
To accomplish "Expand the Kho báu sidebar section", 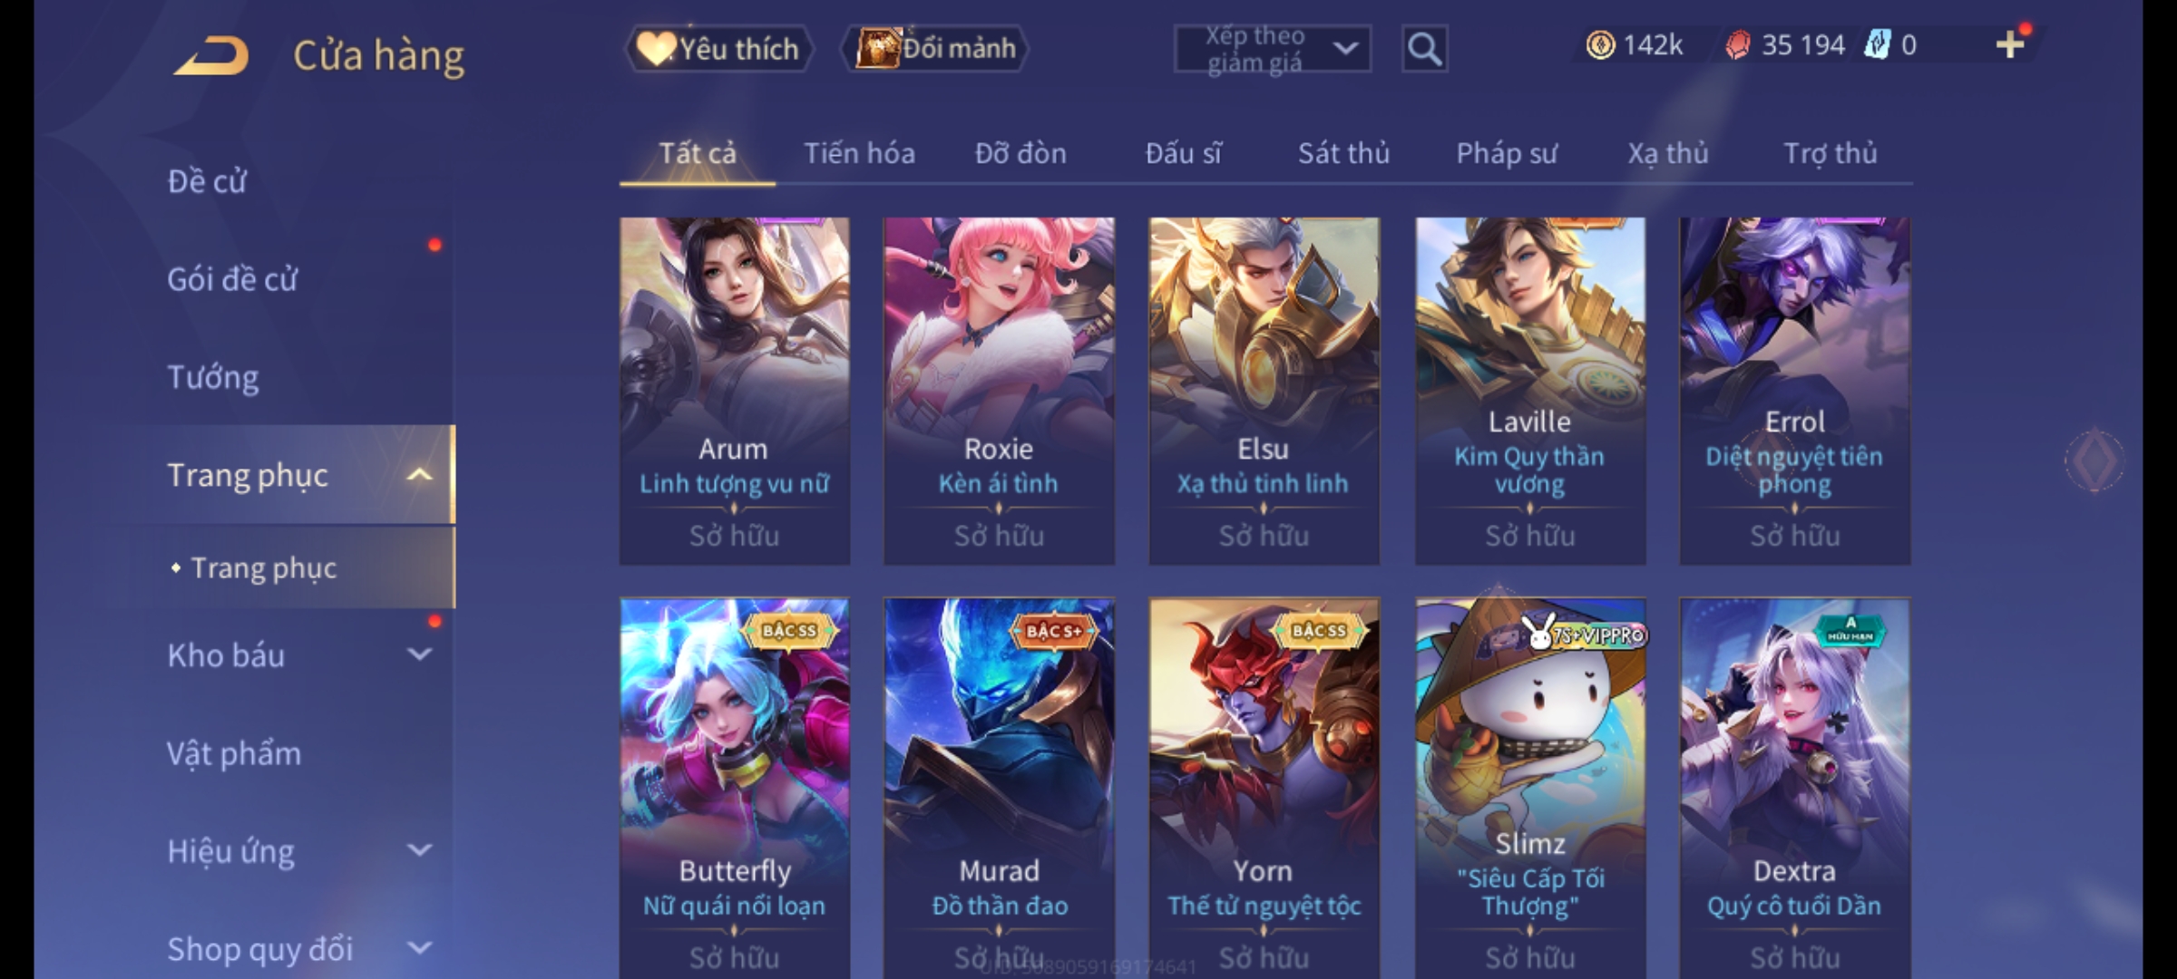I will point(419,654).
